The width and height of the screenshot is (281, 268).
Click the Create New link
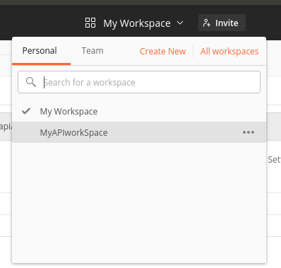pos(163,51)
